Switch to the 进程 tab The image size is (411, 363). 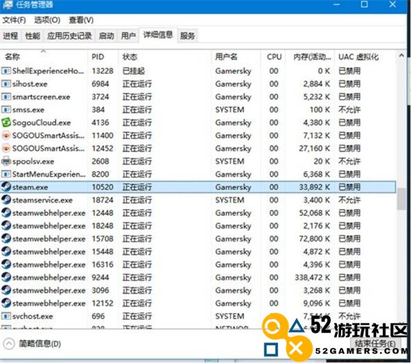tap(10, 36)
